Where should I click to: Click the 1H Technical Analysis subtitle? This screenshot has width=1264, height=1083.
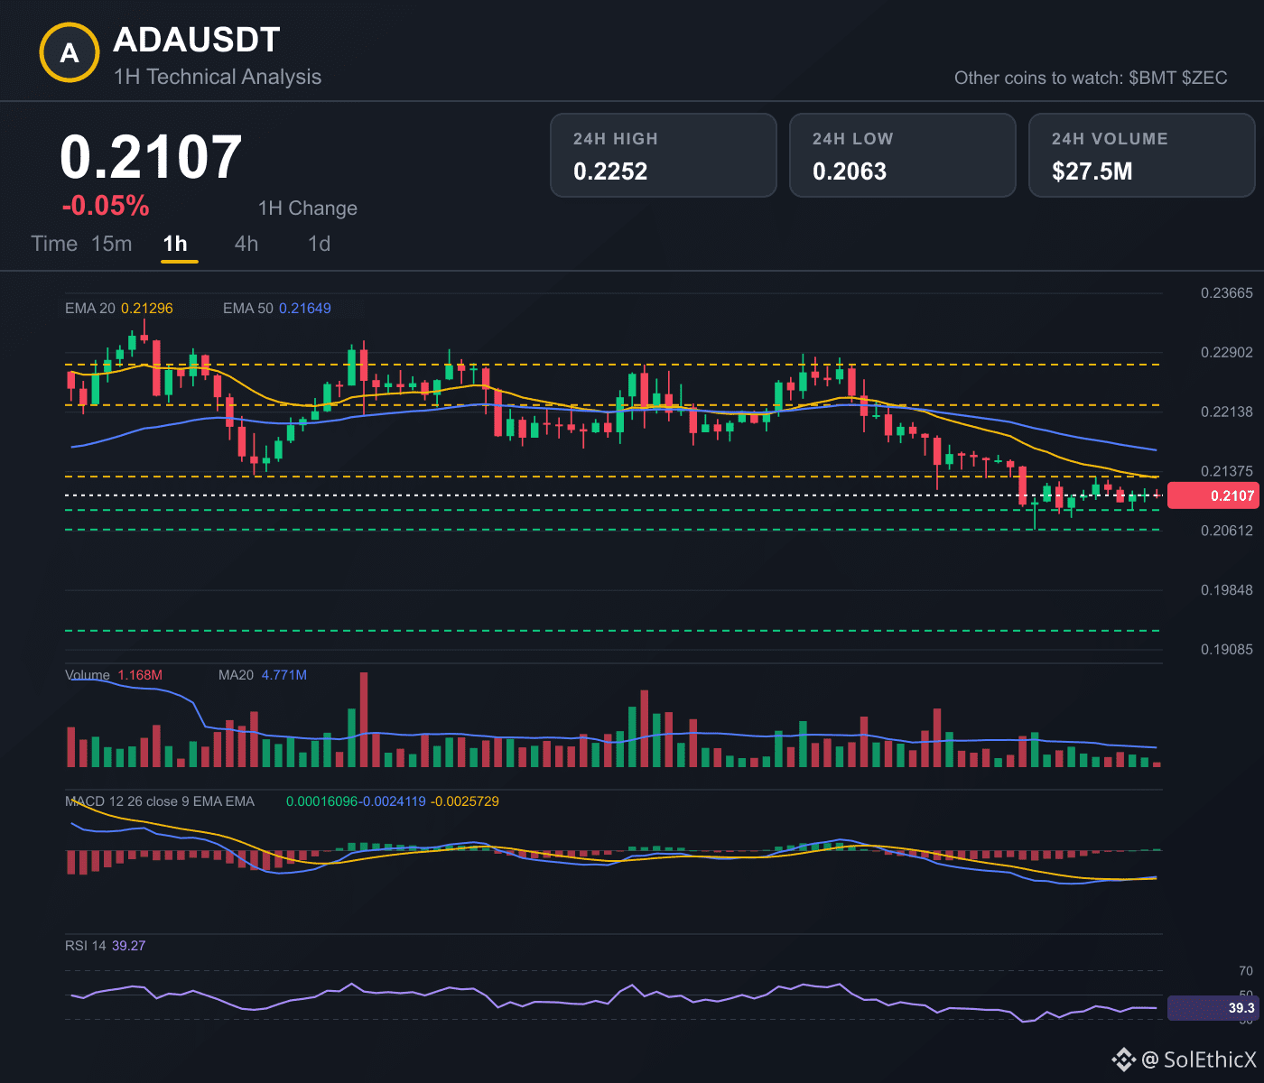coord(218,77)
